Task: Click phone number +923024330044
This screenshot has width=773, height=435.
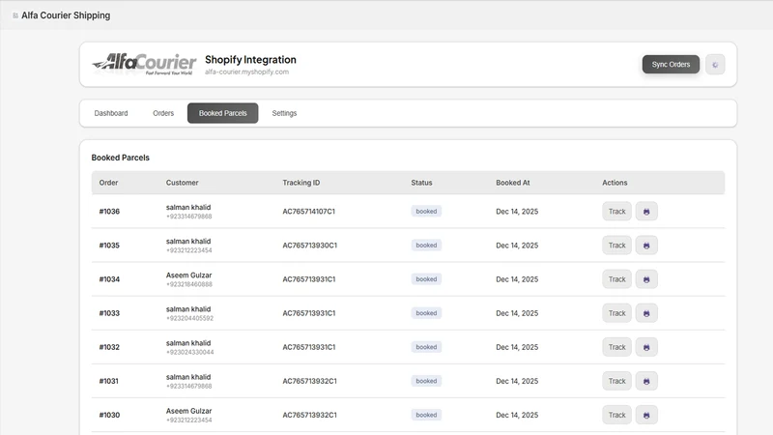Action: (189, 352)
